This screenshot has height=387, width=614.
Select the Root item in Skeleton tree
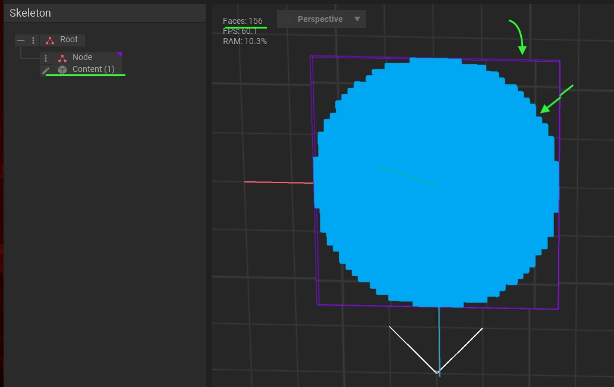[69, 40]
